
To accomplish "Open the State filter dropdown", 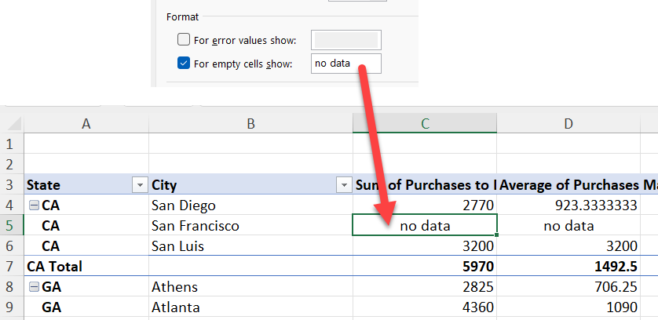I will click(141, 184).
